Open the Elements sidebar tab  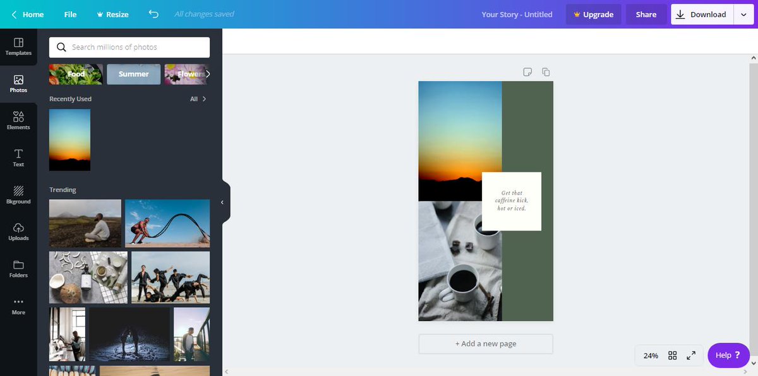pos(18,121)
